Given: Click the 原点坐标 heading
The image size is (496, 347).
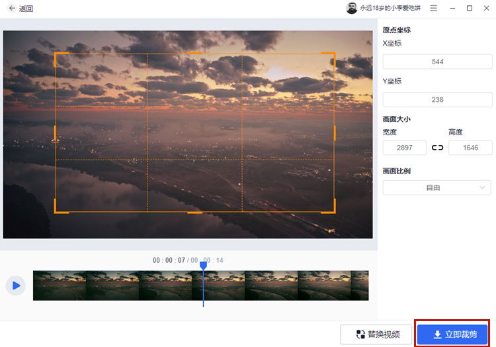Looking at the screenshot, I should pos(396,30).
